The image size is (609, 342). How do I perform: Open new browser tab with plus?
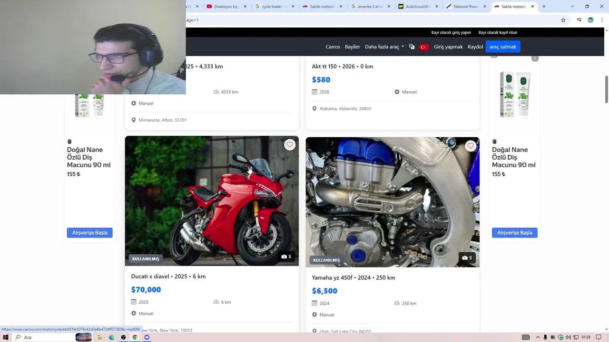click(x=544, y=7)
